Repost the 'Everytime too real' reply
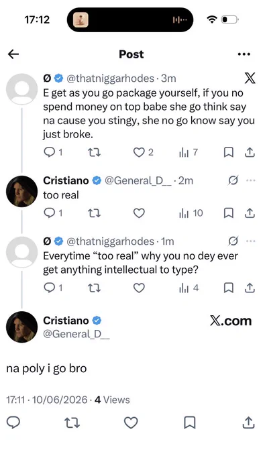 pyautogui.click(x=94, y=288)
